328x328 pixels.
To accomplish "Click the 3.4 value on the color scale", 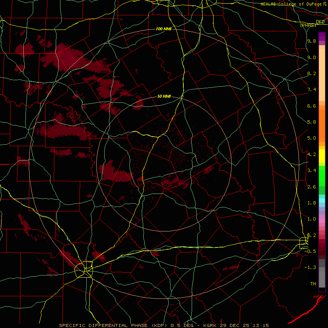I will click(312, 171).
